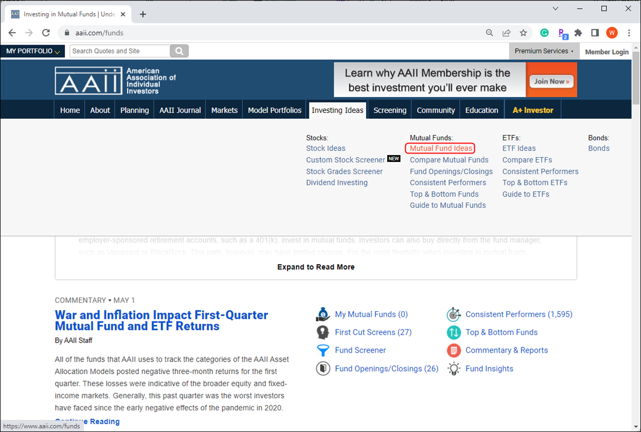641x432 pixels.
Task: Open the Extensions puzzle icon
Action: [578, 33]
